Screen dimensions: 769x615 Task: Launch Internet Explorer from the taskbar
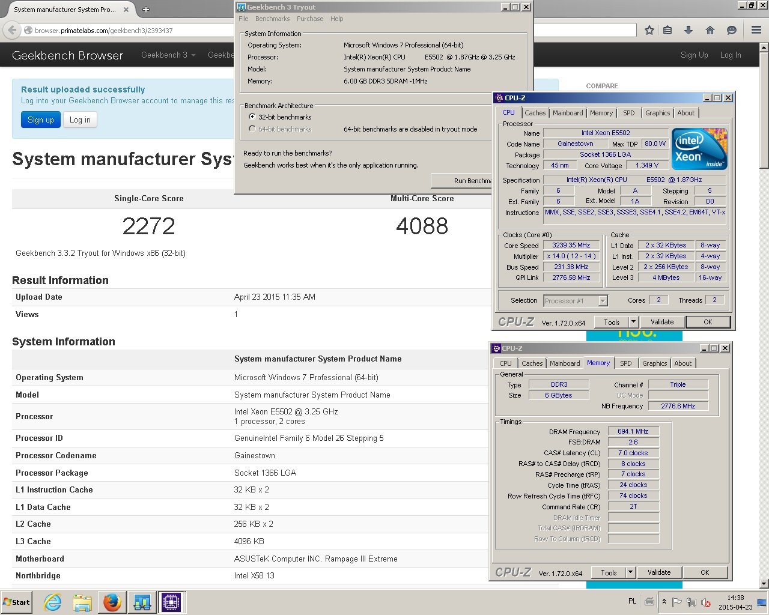click(x=53, y=602)
